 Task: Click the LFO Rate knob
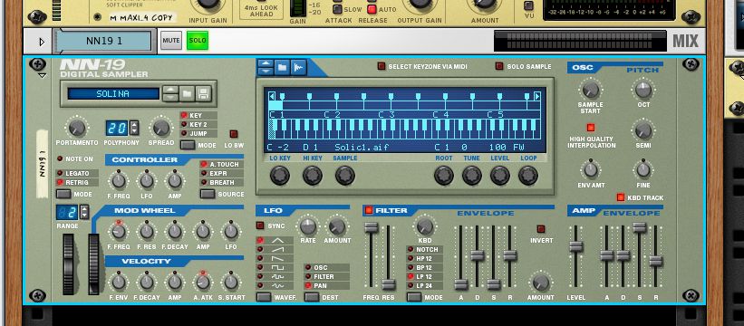[308, 227]
